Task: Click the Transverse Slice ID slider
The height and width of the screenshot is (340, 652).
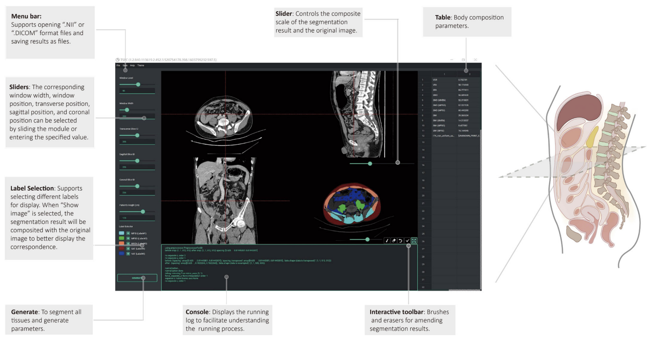Action: [137, 135]
